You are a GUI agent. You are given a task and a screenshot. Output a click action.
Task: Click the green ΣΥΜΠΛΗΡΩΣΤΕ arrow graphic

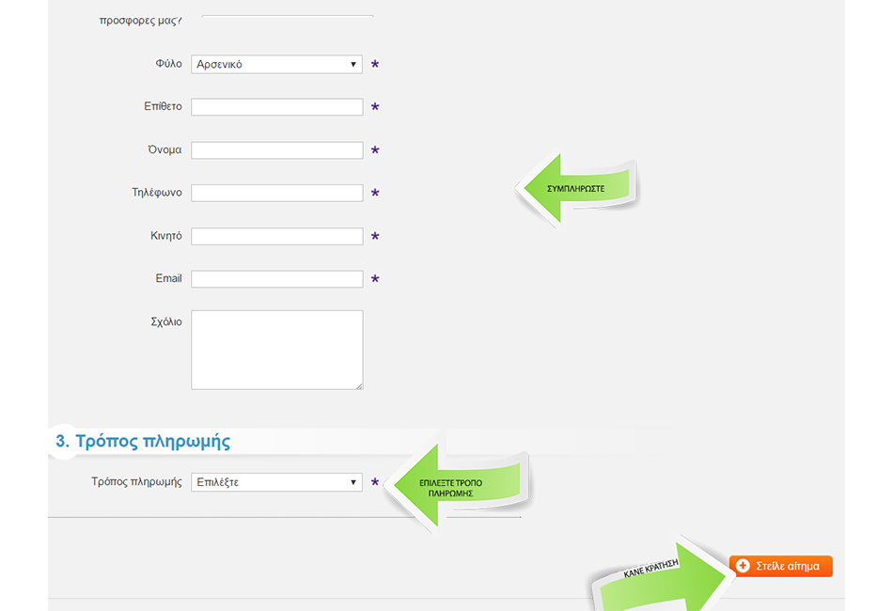pyautogui.click(x=575, y=188)
